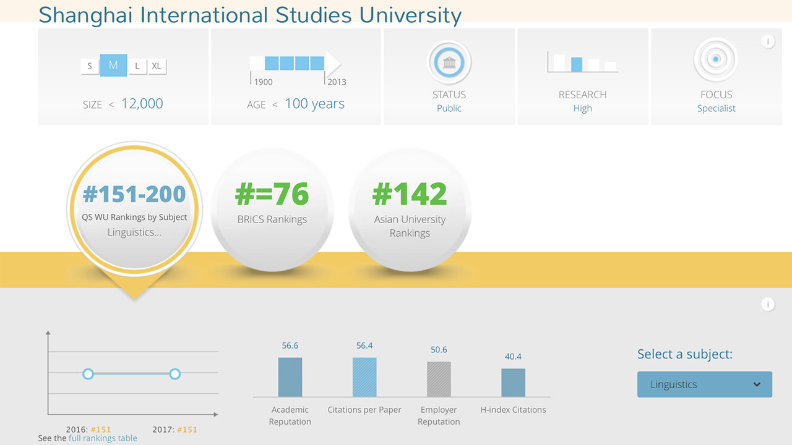The width and height of the screenshot is (792, 445).
Task: Click the 2016 data point on the ranking chart
Action: pyautogui.click(x=88, y=374)
